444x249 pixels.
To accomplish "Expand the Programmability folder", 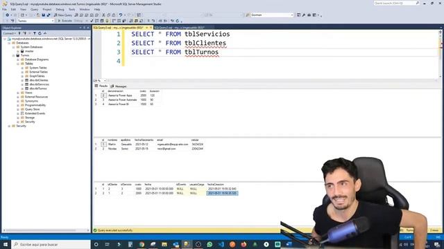I will coord(18,105).
